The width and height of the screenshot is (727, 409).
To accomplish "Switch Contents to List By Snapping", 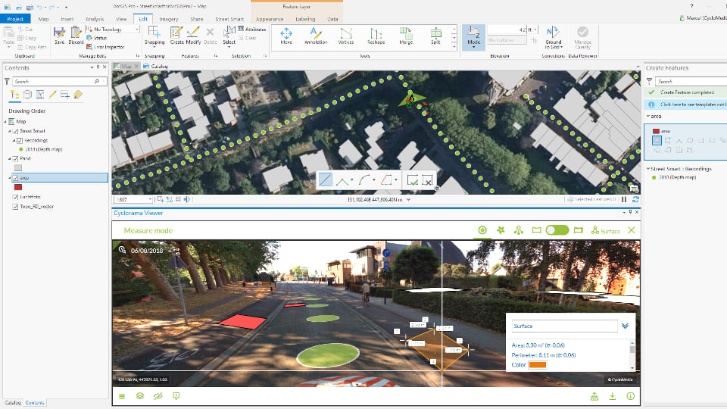I will pos(65,95).
